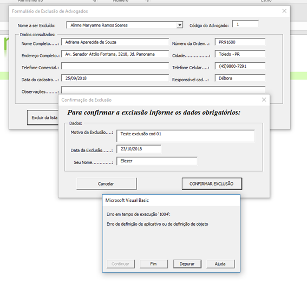This screenshot has width=307, height=283.
Task: Click the Motivo da Exclusão text box
Action: click(185, 136)
